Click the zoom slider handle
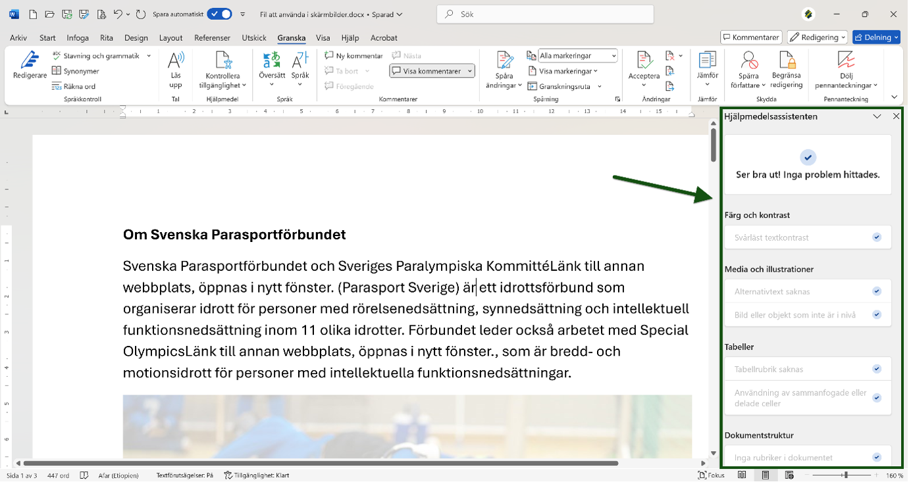The height and width of the screenshot is (484, 911). [846, 475]
